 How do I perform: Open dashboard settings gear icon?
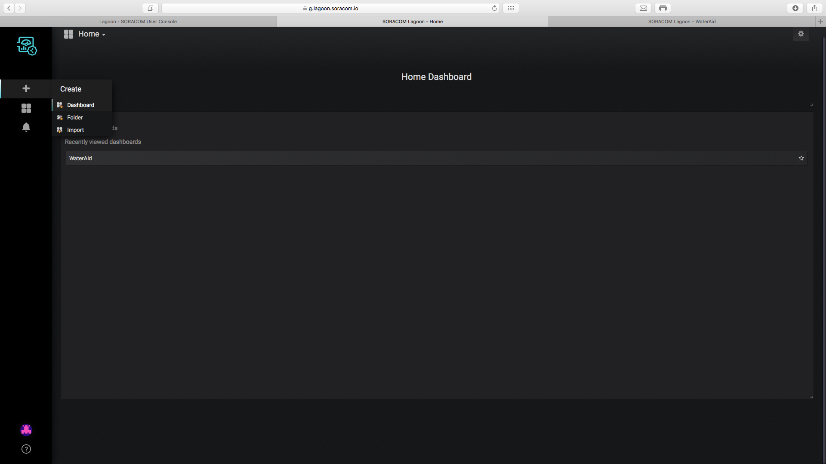point(801,34)
